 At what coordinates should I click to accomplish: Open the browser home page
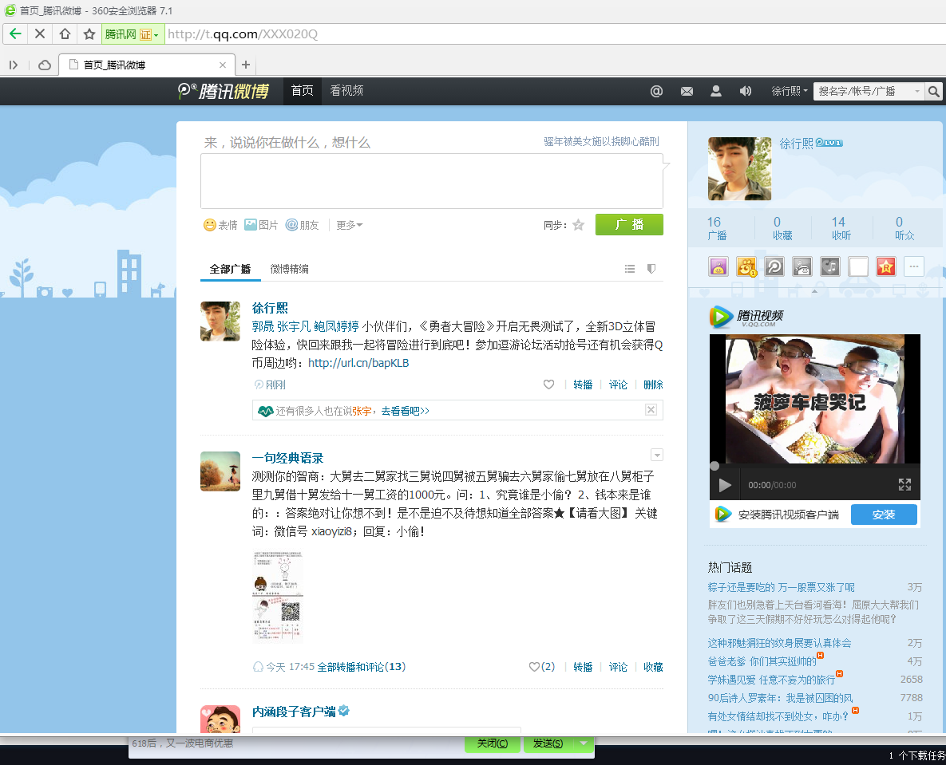pos(65,34)
